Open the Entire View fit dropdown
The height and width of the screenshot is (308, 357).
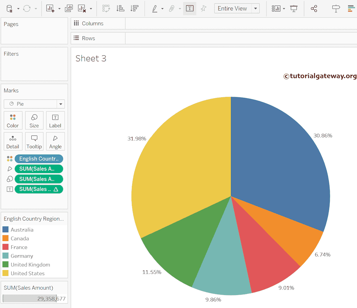237,8
